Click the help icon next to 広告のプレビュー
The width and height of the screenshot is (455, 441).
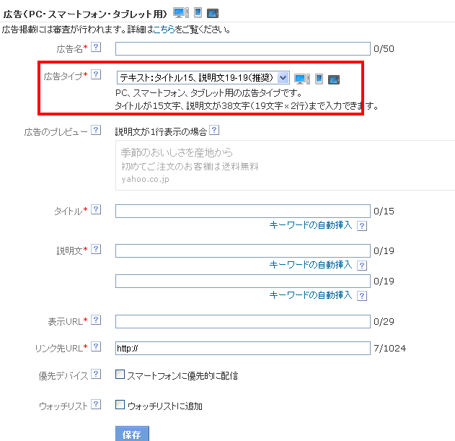pyautogui.click(x=96, y=130)
